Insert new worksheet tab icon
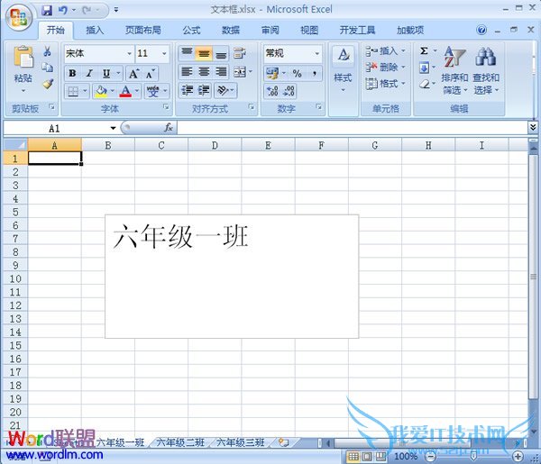The height and width of the screenshot is (464, 541). tap(284, 442)
